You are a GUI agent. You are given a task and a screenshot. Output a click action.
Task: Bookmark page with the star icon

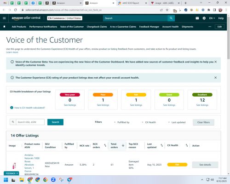pos(167,10)
